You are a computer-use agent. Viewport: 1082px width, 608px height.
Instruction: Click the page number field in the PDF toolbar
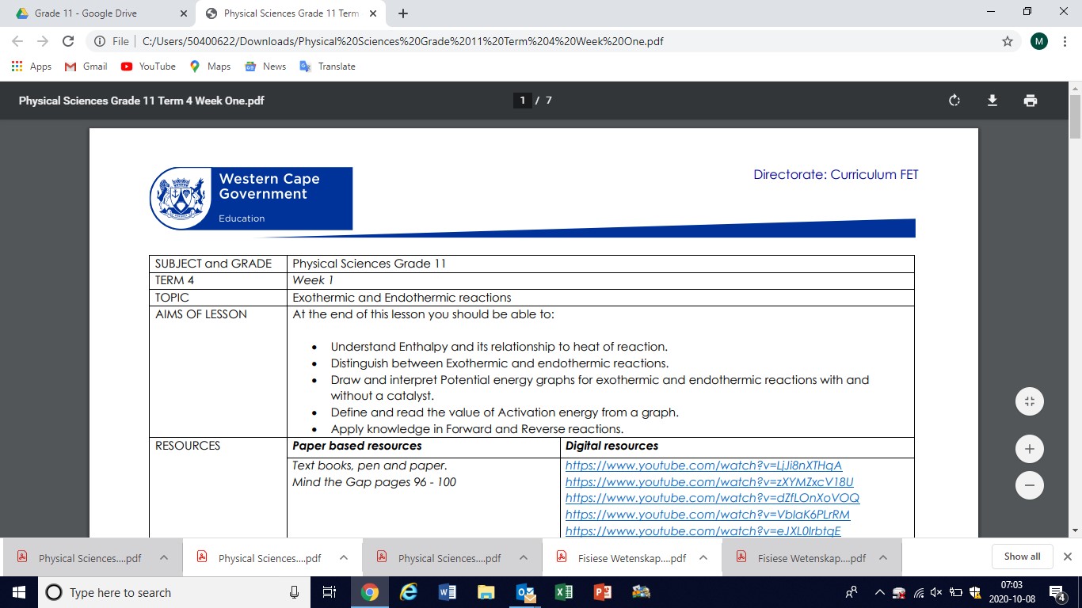pos(522,101)
